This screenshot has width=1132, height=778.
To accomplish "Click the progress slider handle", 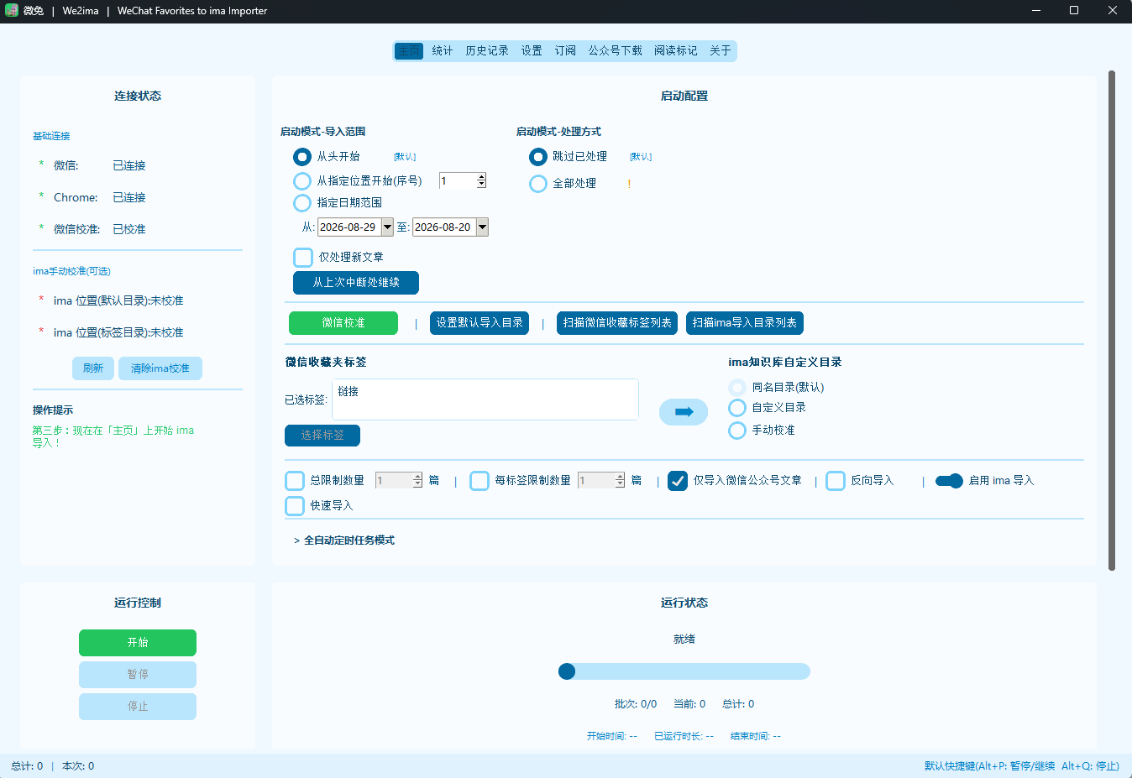I will pos(567,671).
